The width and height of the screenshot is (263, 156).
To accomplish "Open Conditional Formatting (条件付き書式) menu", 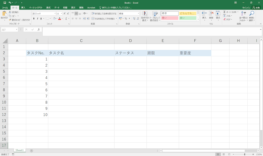I will (x=145, y=16).
